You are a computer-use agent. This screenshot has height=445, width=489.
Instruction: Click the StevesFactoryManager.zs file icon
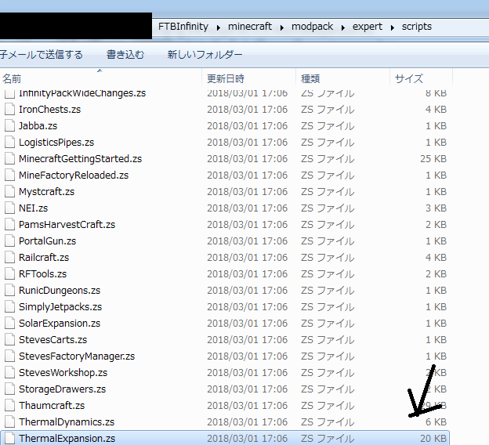click(x=9, y=356)
